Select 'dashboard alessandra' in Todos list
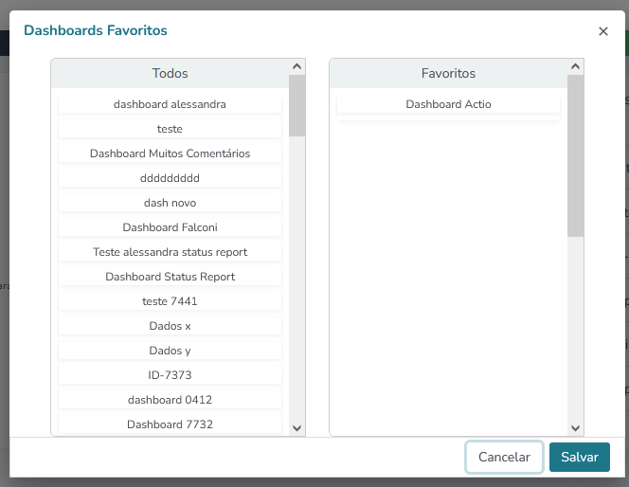This screenshot has height=487, width=629. (x=170, y=104)
